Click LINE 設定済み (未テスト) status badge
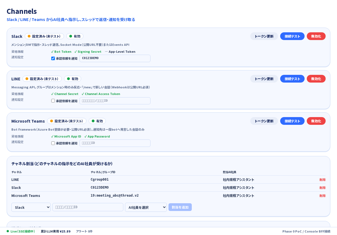This screenshot has width=337, height=235. [x=42, y=79]
